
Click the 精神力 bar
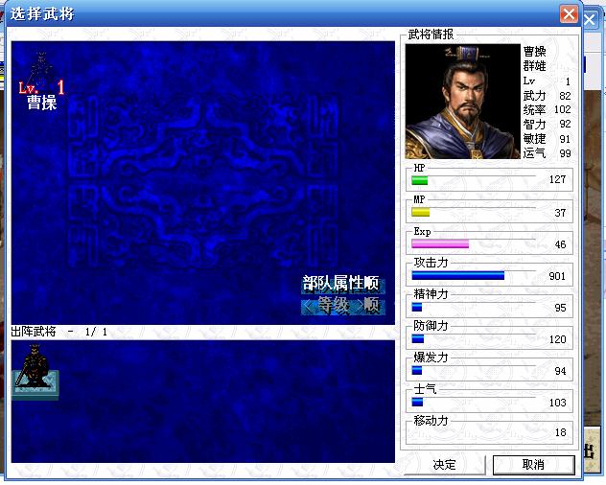(x=416, y=308)
